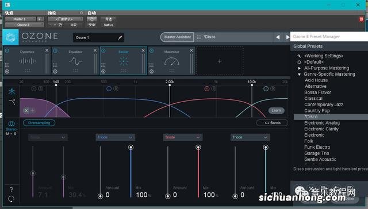Screen dimensions: 368x209
Task: Open Equalizer module preset list icon
Action: (x=55, y=65)
